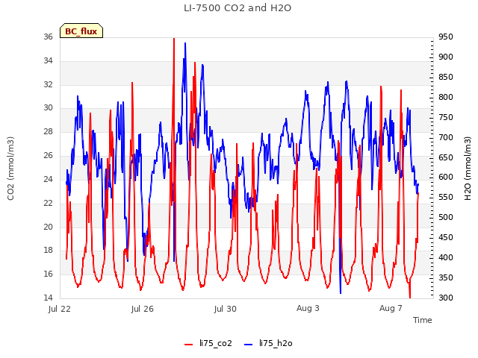Image resolution: width=478 pixels, height=358 pixels.
Task: Click the li75_h2o legend entry
Action: (268, 343)
